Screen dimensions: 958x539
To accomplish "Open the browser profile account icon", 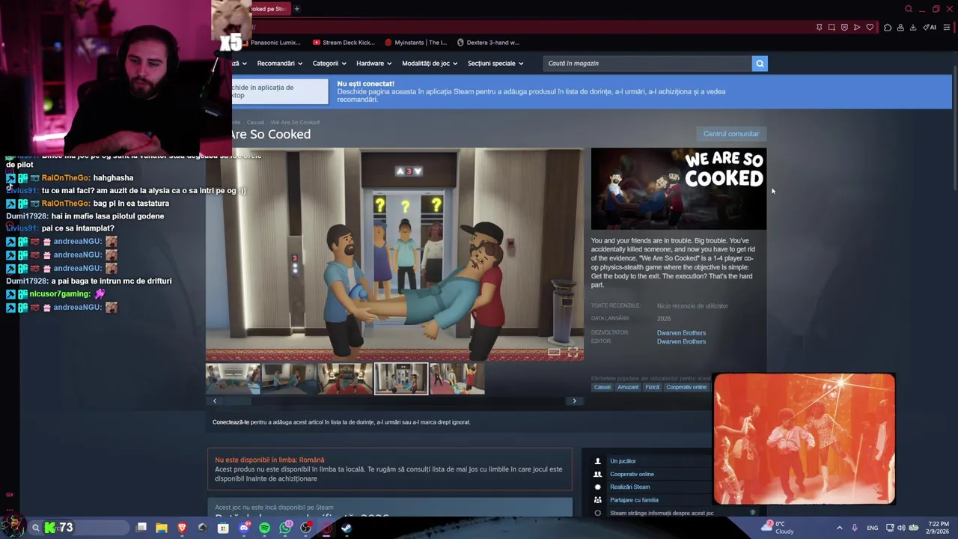I will [900, 28].
